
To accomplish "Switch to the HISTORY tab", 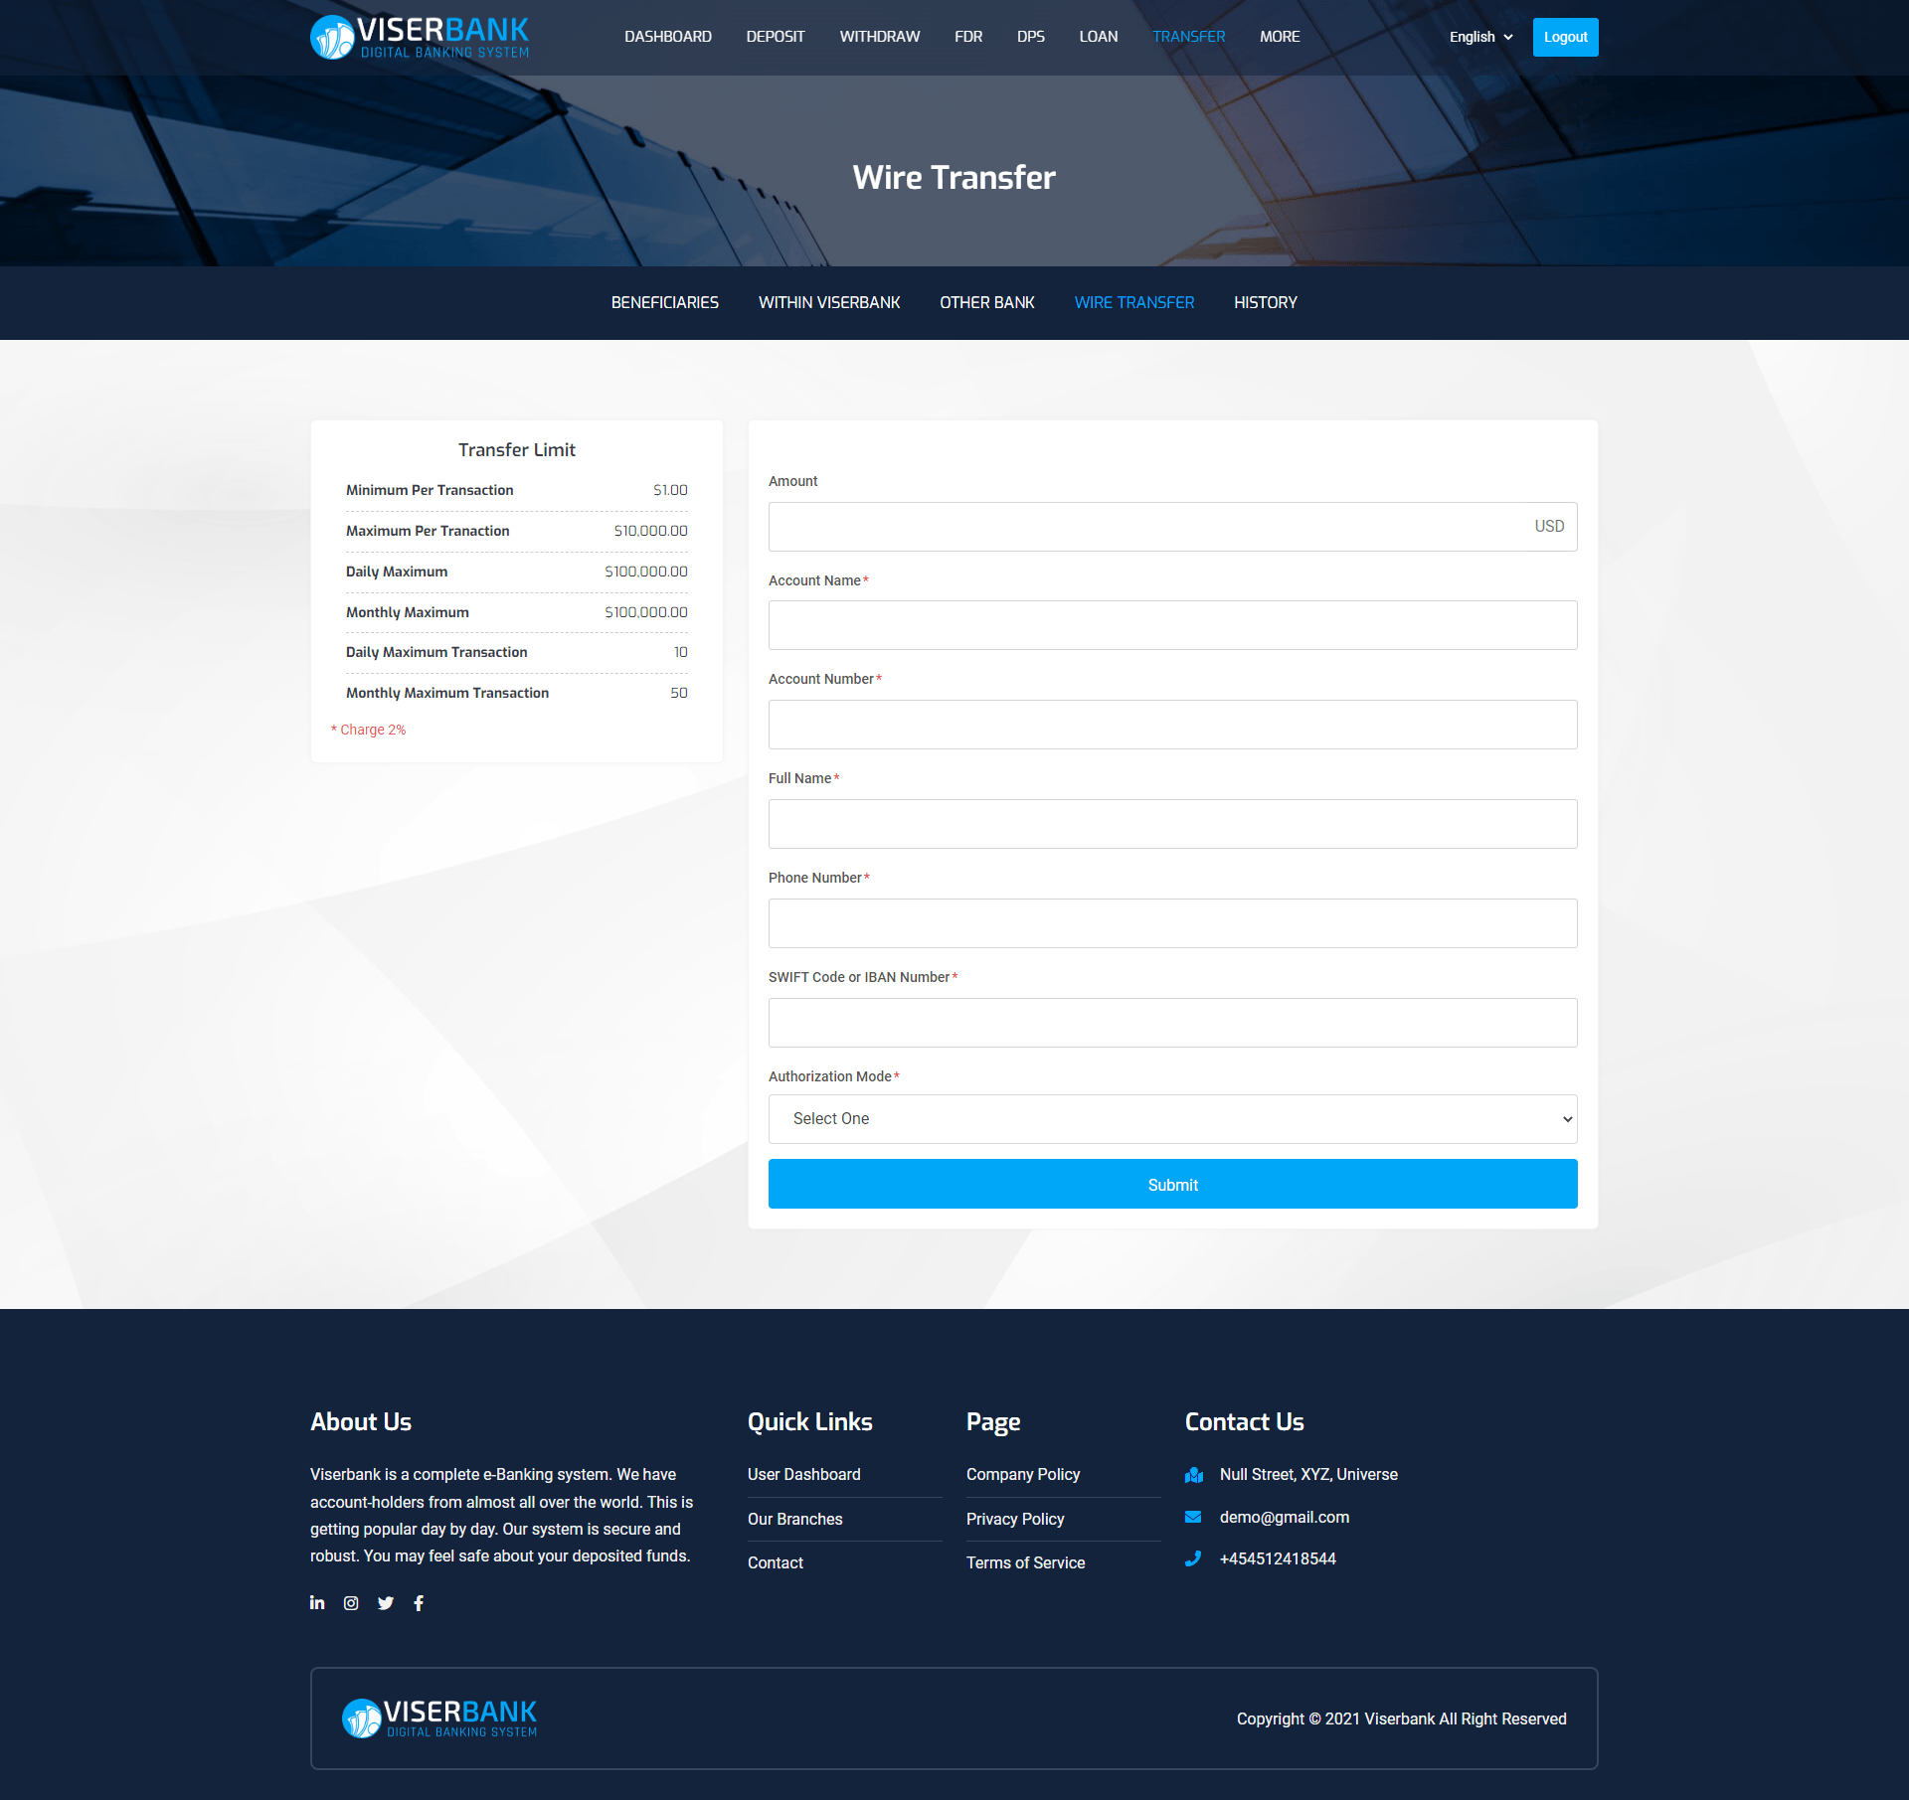I will (1266, 301).
